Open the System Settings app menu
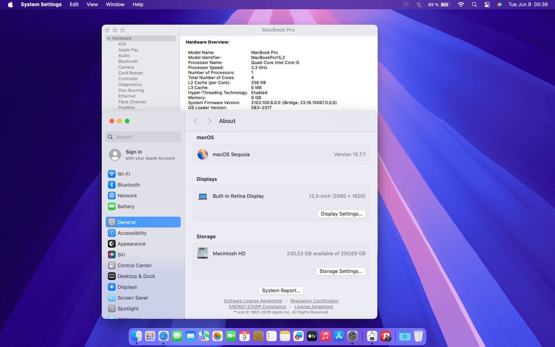Image resolution: width=555 pixels, height=347 pixels. tap(41, 5)
